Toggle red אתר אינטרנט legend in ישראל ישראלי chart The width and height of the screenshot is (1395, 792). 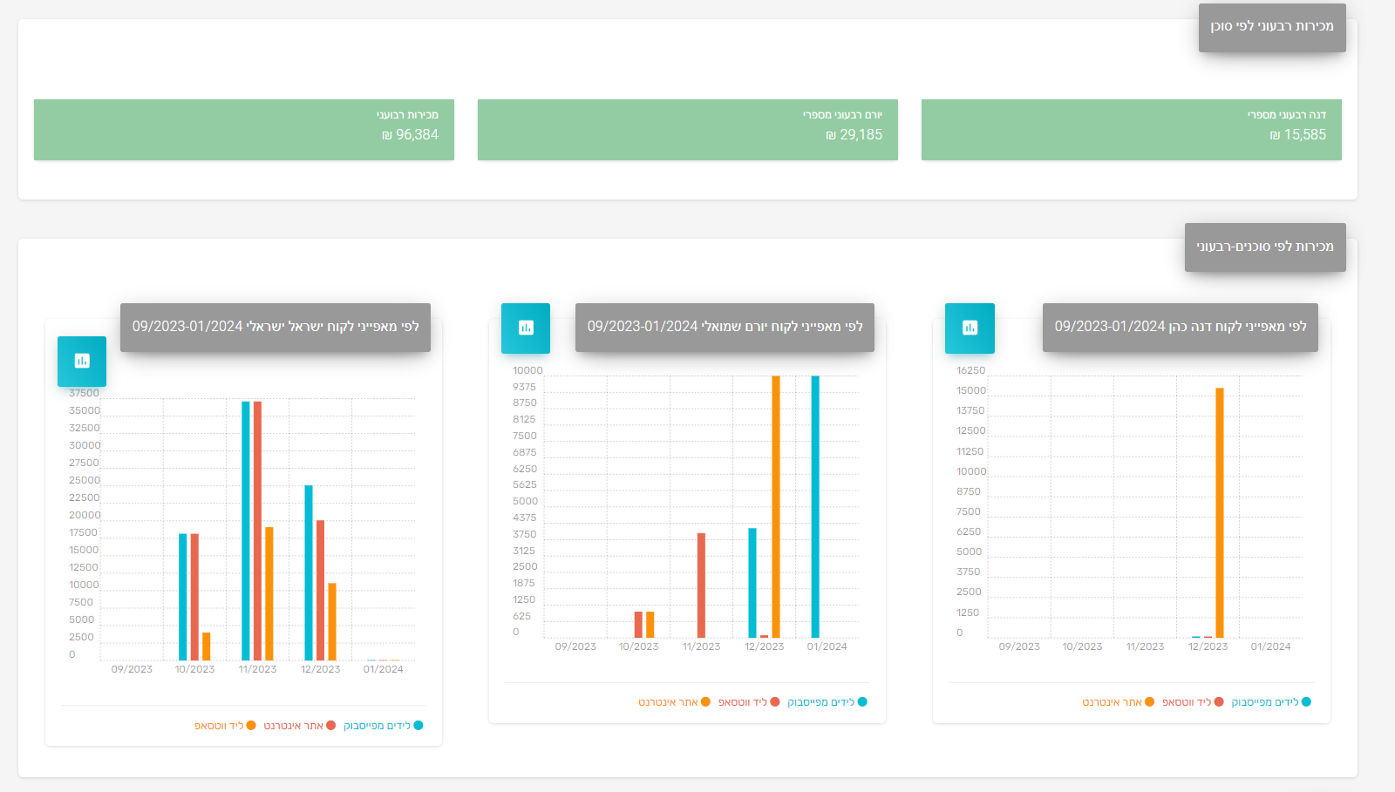click(300, 726)
